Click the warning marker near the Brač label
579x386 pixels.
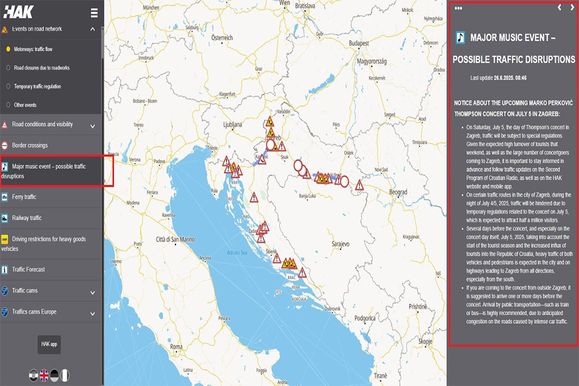coord(302,273)
